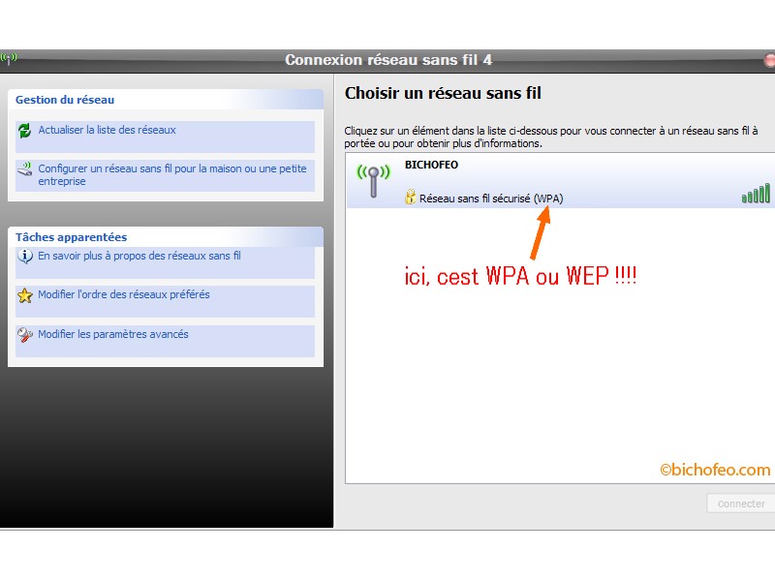Select Modifier l'ordre des réseaux préférés

(123, 295)
